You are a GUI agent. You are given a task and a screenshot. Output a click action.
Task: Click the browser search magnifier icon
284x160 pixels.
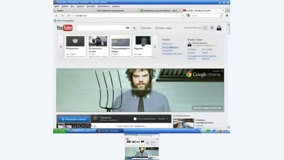pos(221,16)
